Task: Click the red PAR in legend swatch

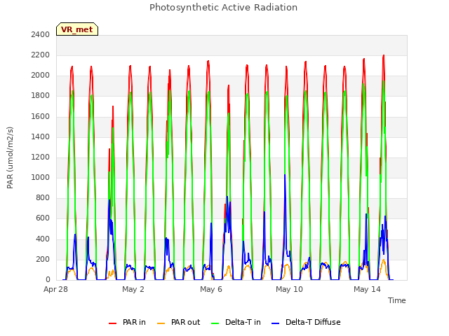Action: 112,323
